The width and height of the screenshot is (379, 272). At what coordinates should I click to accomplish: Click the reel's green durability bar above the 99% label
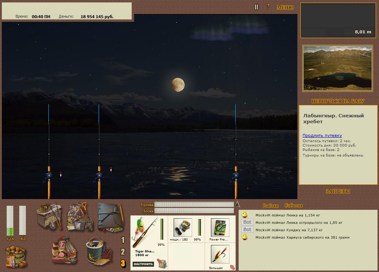[199, 227]
